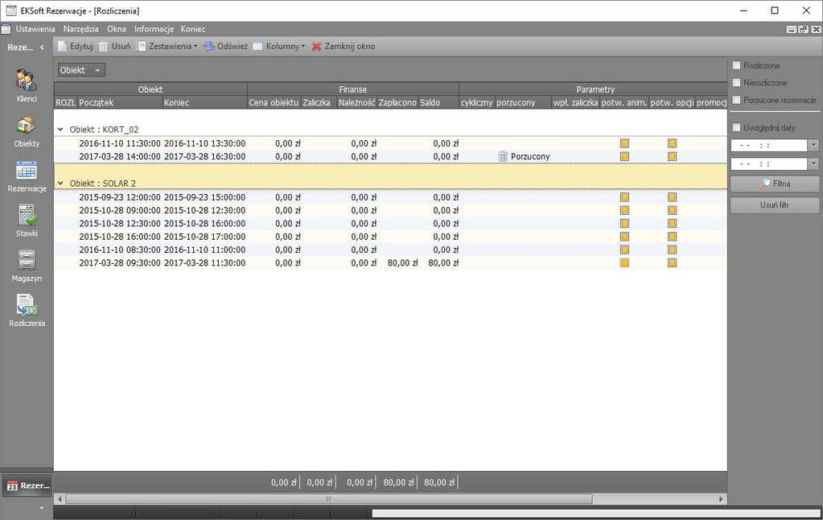
Task: Toggle potw. opcji checkbox in 2017-03-28 09:30:00 row
Action: point(672,263)
